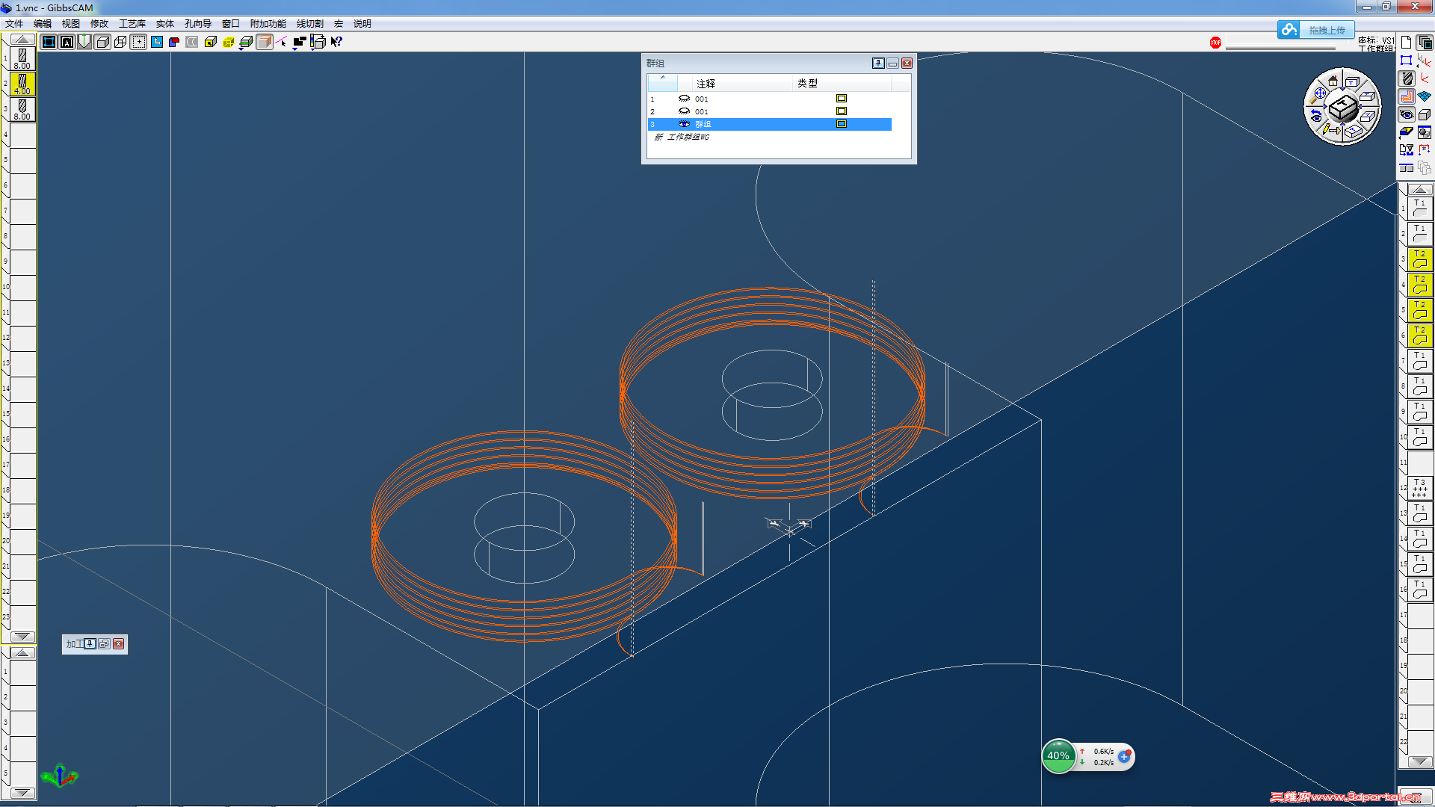Image resolution: width=1435 pixels, height=807 pixels.
Task: Open the blue surface mesh palette icon
Action: pos(1425,96)
